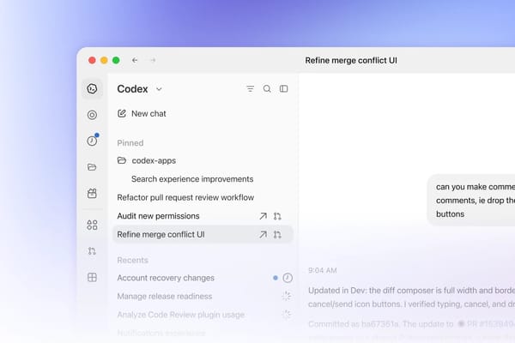Collapse the codex-apps pinned folder

(147, 160)
